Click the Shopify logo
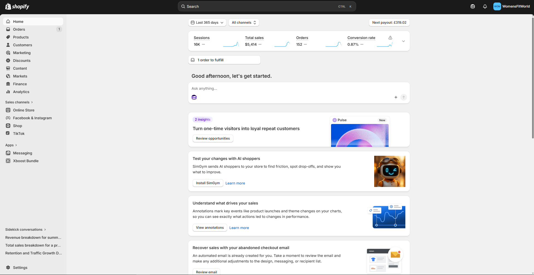The width and height of the screenshot is (534, 275). [x=17, y=6]
